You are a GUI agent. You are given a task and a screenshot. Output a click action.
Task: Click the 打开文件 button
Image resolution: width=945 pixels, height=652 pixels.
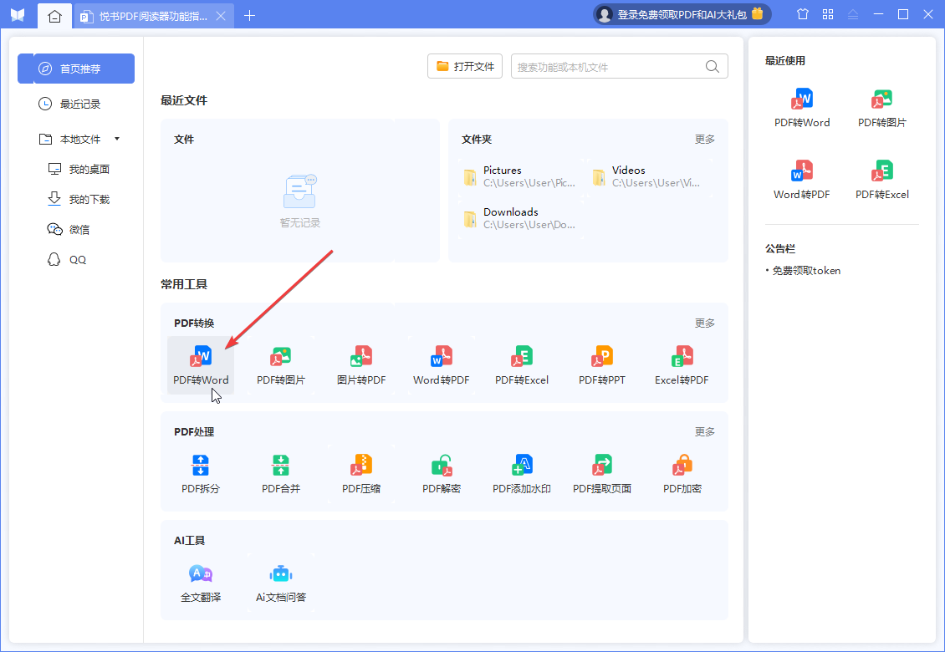pos(464,66)
